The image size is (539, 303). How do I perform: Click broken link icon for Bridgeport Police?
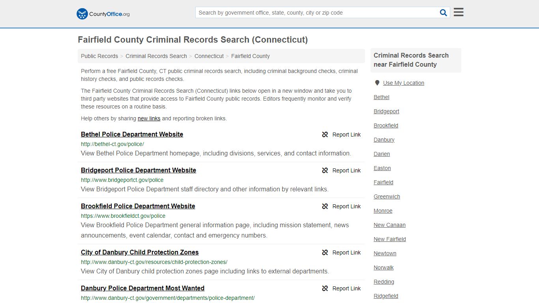pyautogui.click(x=325, y=170)
